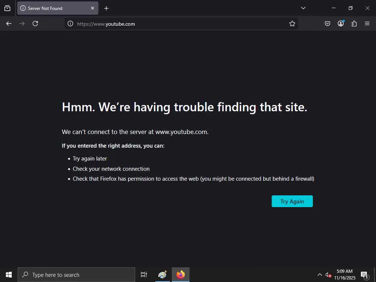Click the taskbar search box

coord(76,275)
